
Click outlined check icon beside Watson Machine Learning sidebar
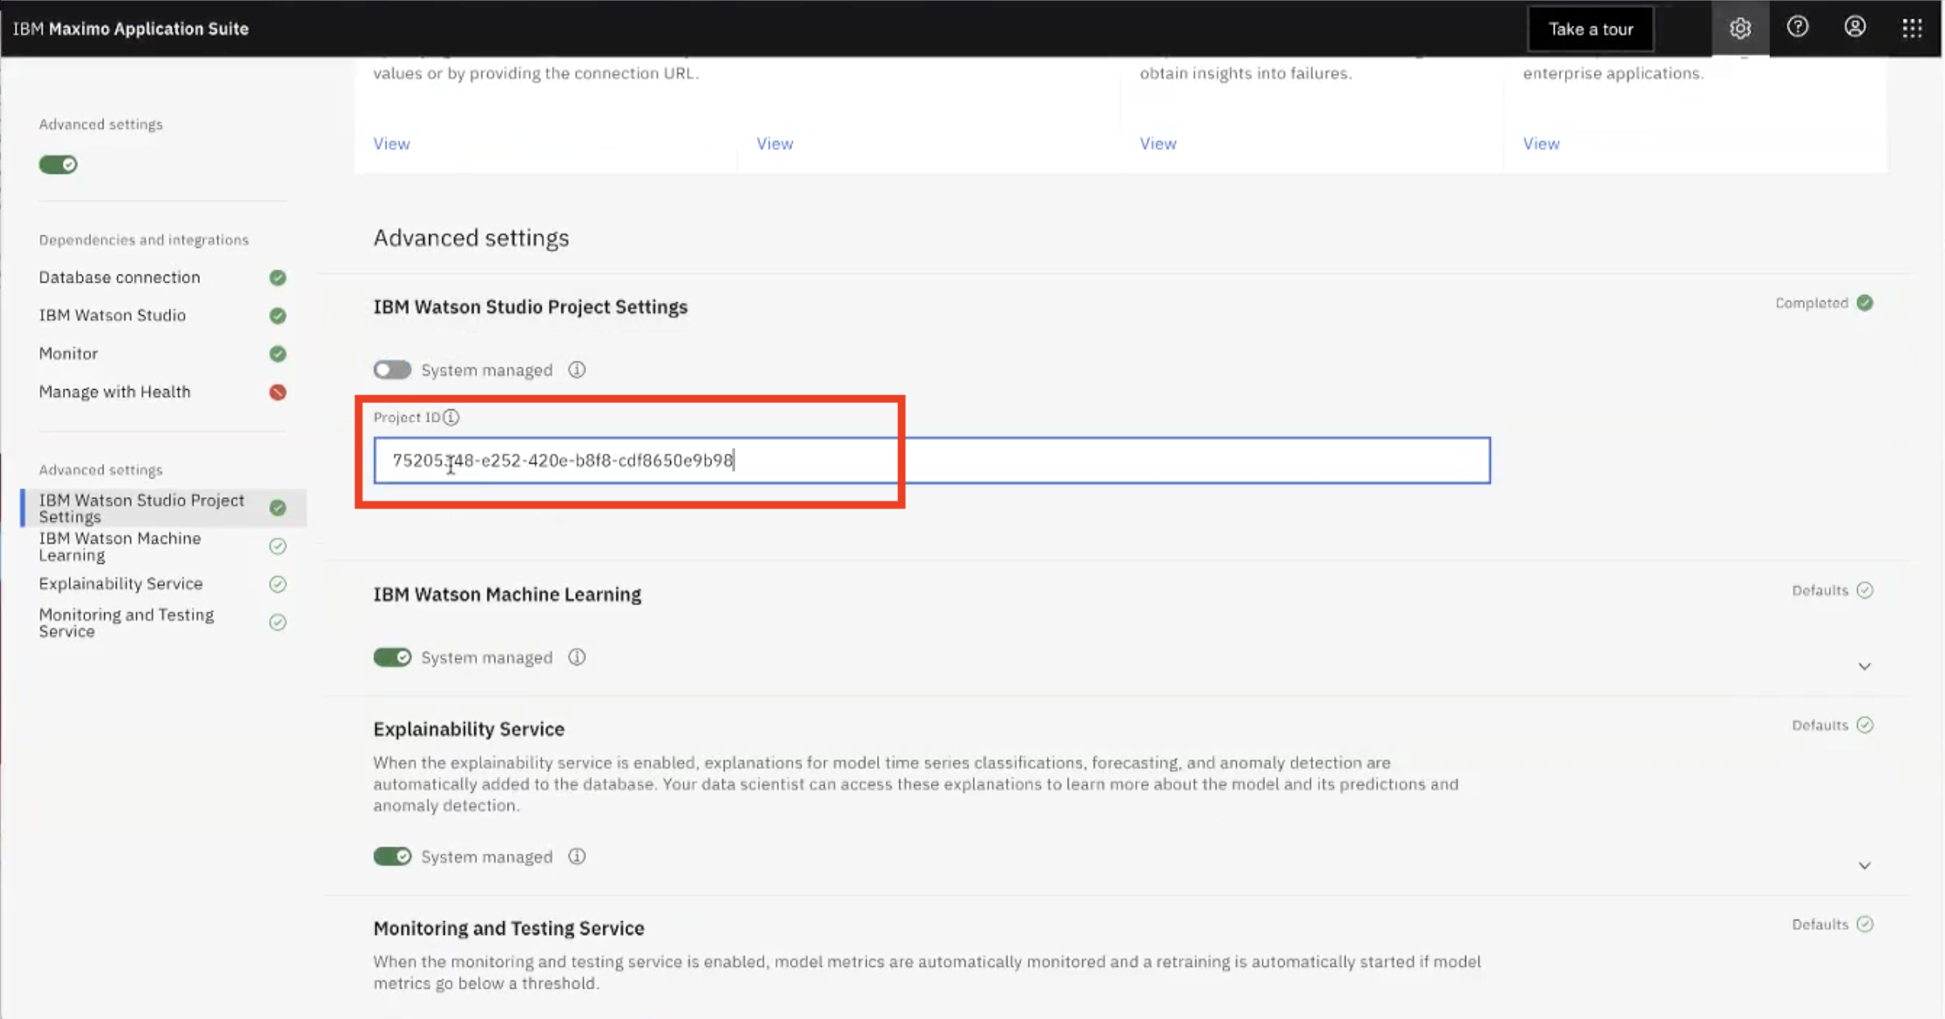[278, 546]
